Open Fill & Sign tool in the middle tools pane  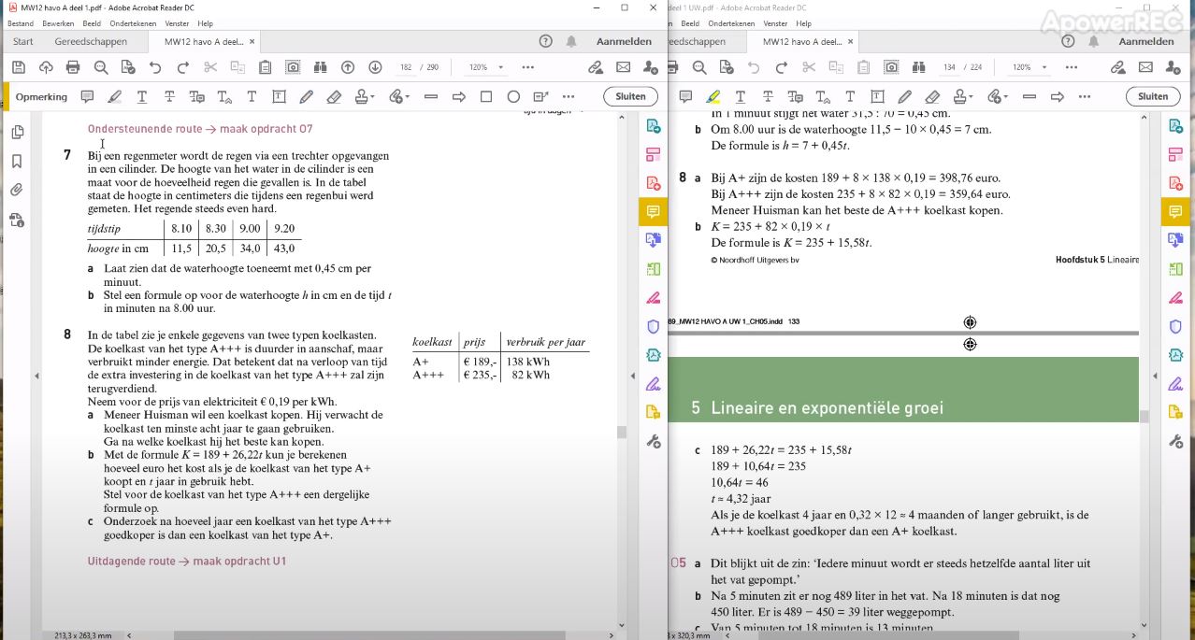coord(654,384)
